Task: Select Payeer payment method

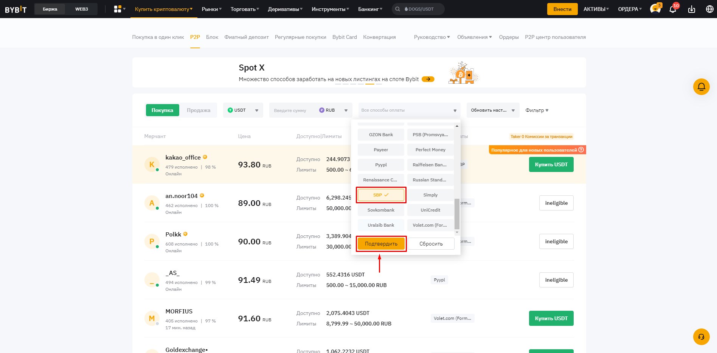Action: pyautogui.click(x=381, y=150)
